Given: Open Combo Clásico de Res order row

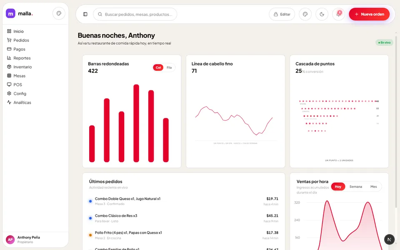Looking at the screenshot, I should (x=184, y=218).
